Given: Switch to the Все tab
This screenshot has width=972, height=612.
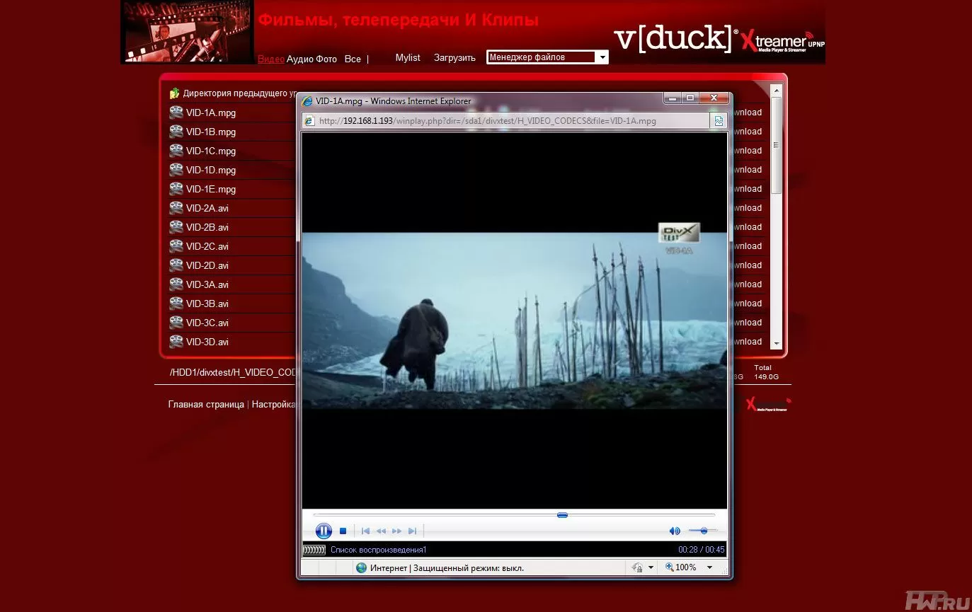Looking at the screenshot, I should 353,59.
